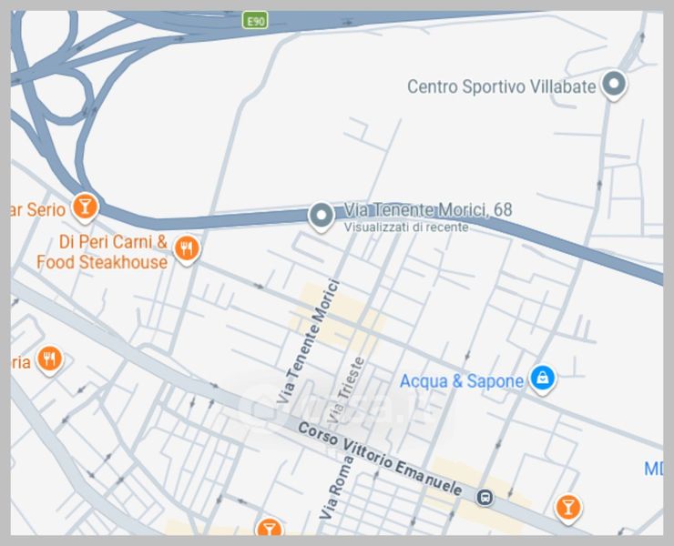Click the partially visible MD store label
Image resolution: width=674 pixels, height=546 pixels.
point(654,469)
